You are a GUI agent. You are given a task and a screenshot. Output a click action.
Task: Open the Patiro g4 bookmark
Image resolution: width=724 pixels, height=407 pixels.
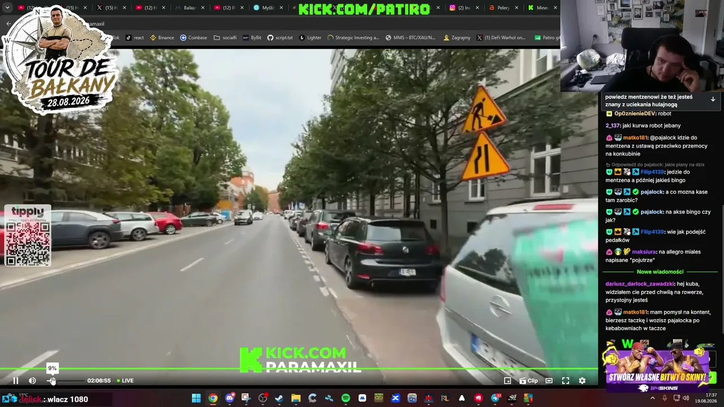click(546, 38)
